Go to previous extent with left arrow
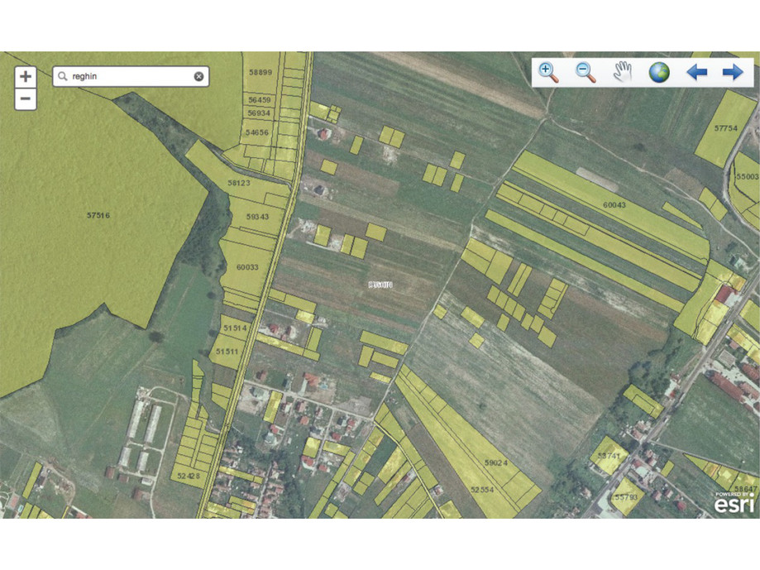 (696, 72)
